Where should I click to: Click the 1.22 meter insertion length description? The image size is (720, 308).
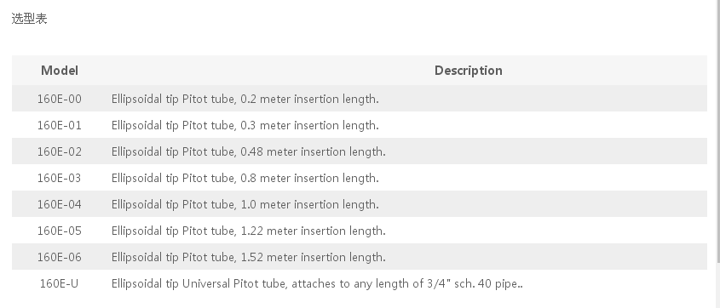point(249,231)
